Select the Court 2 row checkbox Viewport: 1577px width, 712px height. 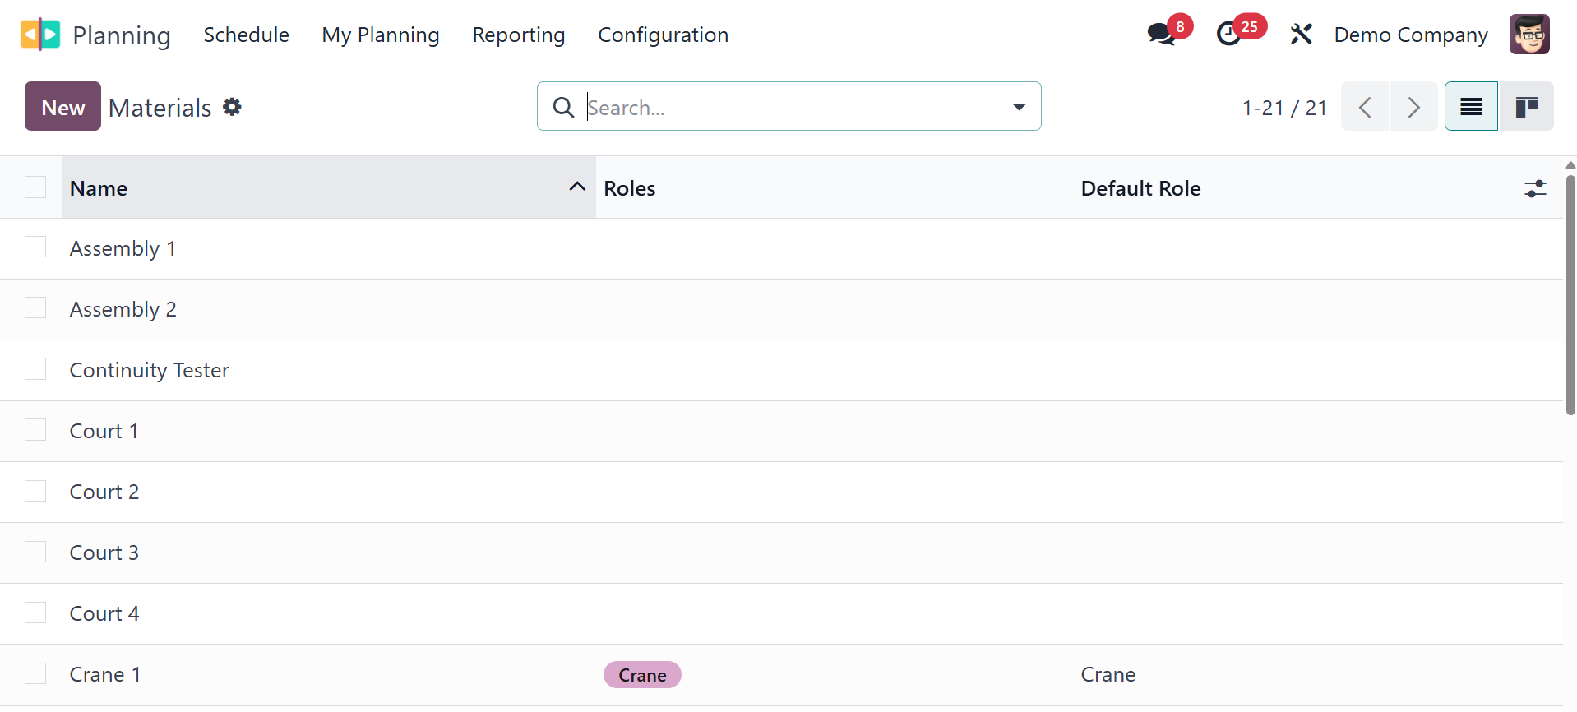(35, 491)
